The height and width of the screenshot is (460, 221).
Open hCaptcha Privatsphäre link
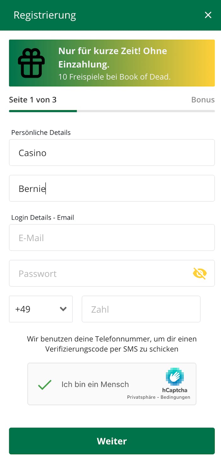(141, 397)
